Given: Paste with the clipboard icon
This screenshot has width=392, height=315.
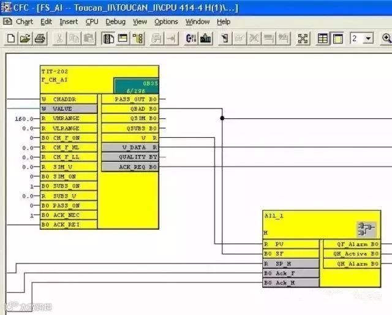Looking at the screenshot, I should [89, 39].
